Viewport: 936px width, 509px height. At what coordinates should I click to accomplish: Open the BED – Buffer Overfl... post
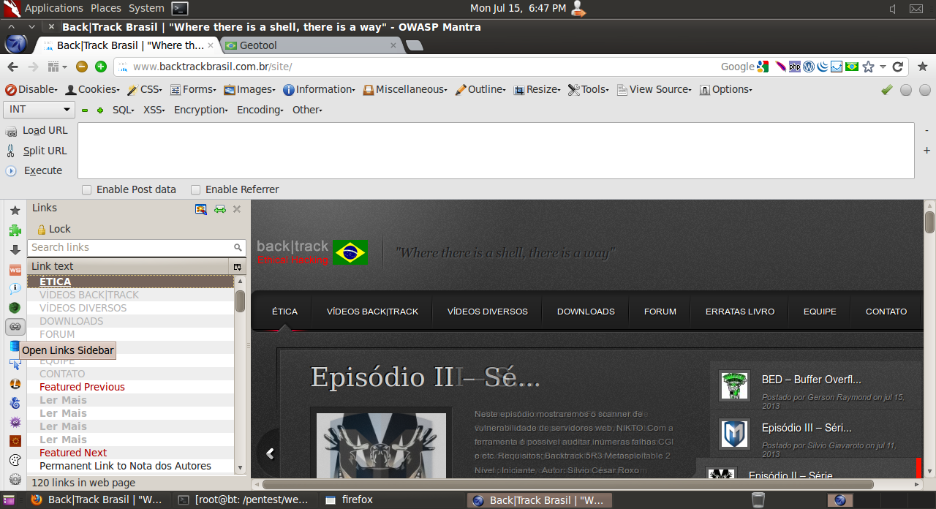pos(812,380)
